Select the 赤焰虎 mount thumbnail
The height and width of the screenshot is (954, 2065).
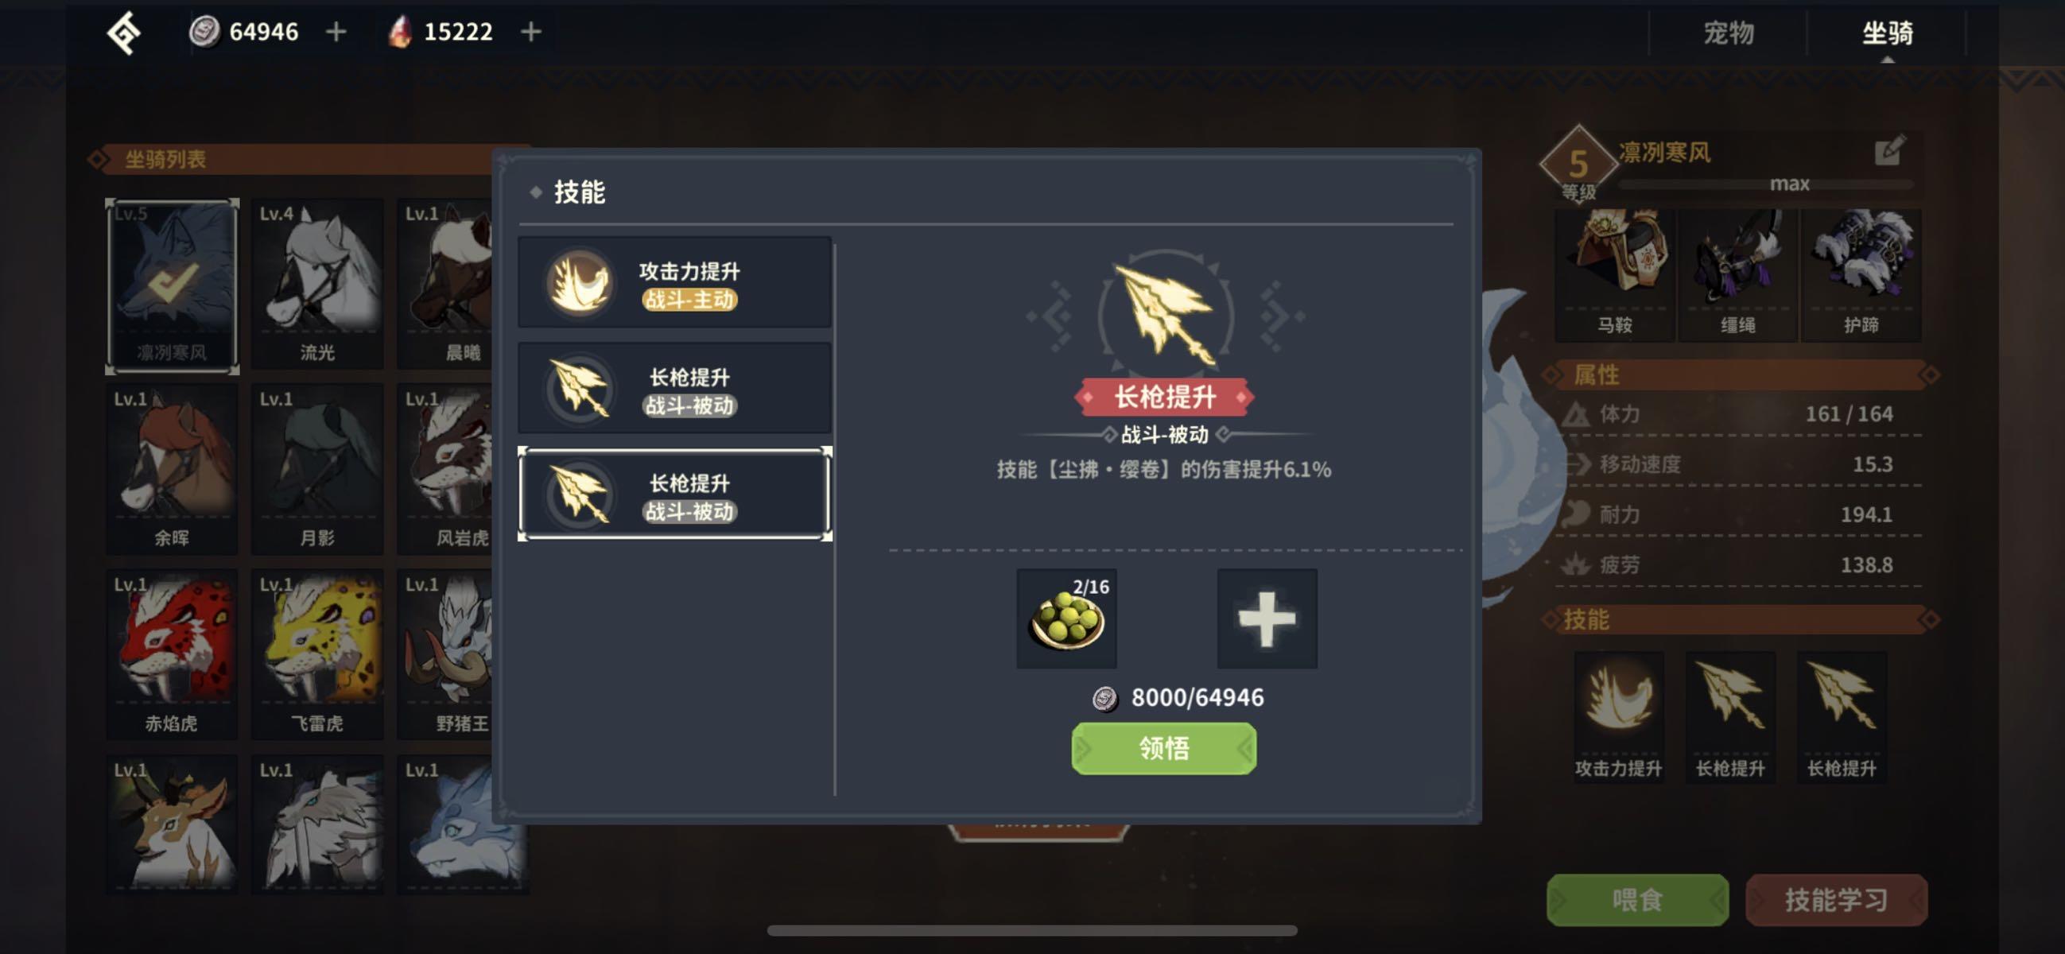172,654
